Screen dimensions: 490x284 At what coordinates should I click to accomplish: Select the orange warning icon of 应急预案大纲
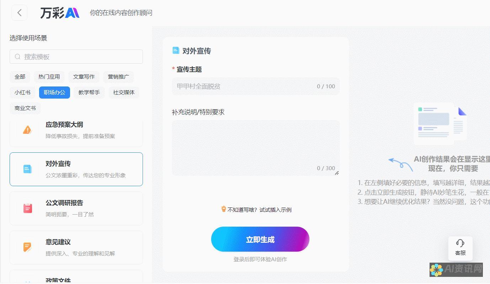pos(27,130)
